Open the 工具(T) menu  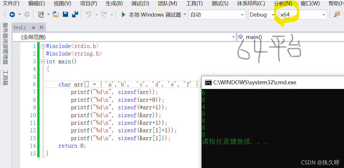(194, 3)
